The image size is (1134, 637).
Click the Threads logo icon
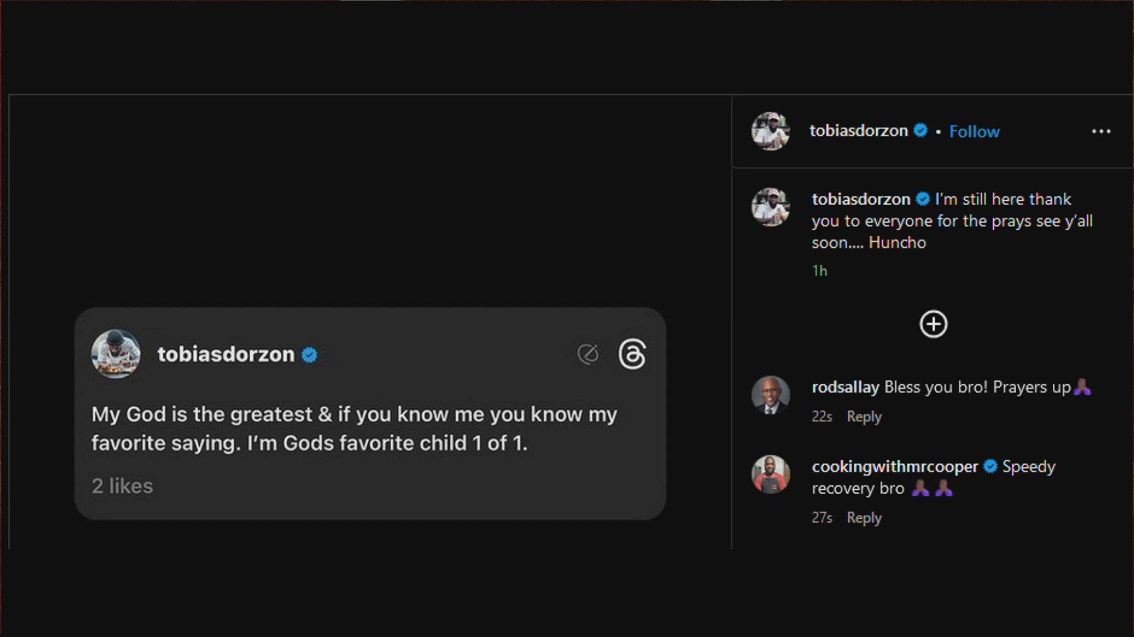click(x=632, y=354)
